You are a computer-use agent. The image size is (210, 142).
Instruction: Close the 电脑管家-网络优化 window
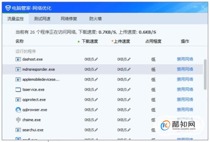point(203,7)
